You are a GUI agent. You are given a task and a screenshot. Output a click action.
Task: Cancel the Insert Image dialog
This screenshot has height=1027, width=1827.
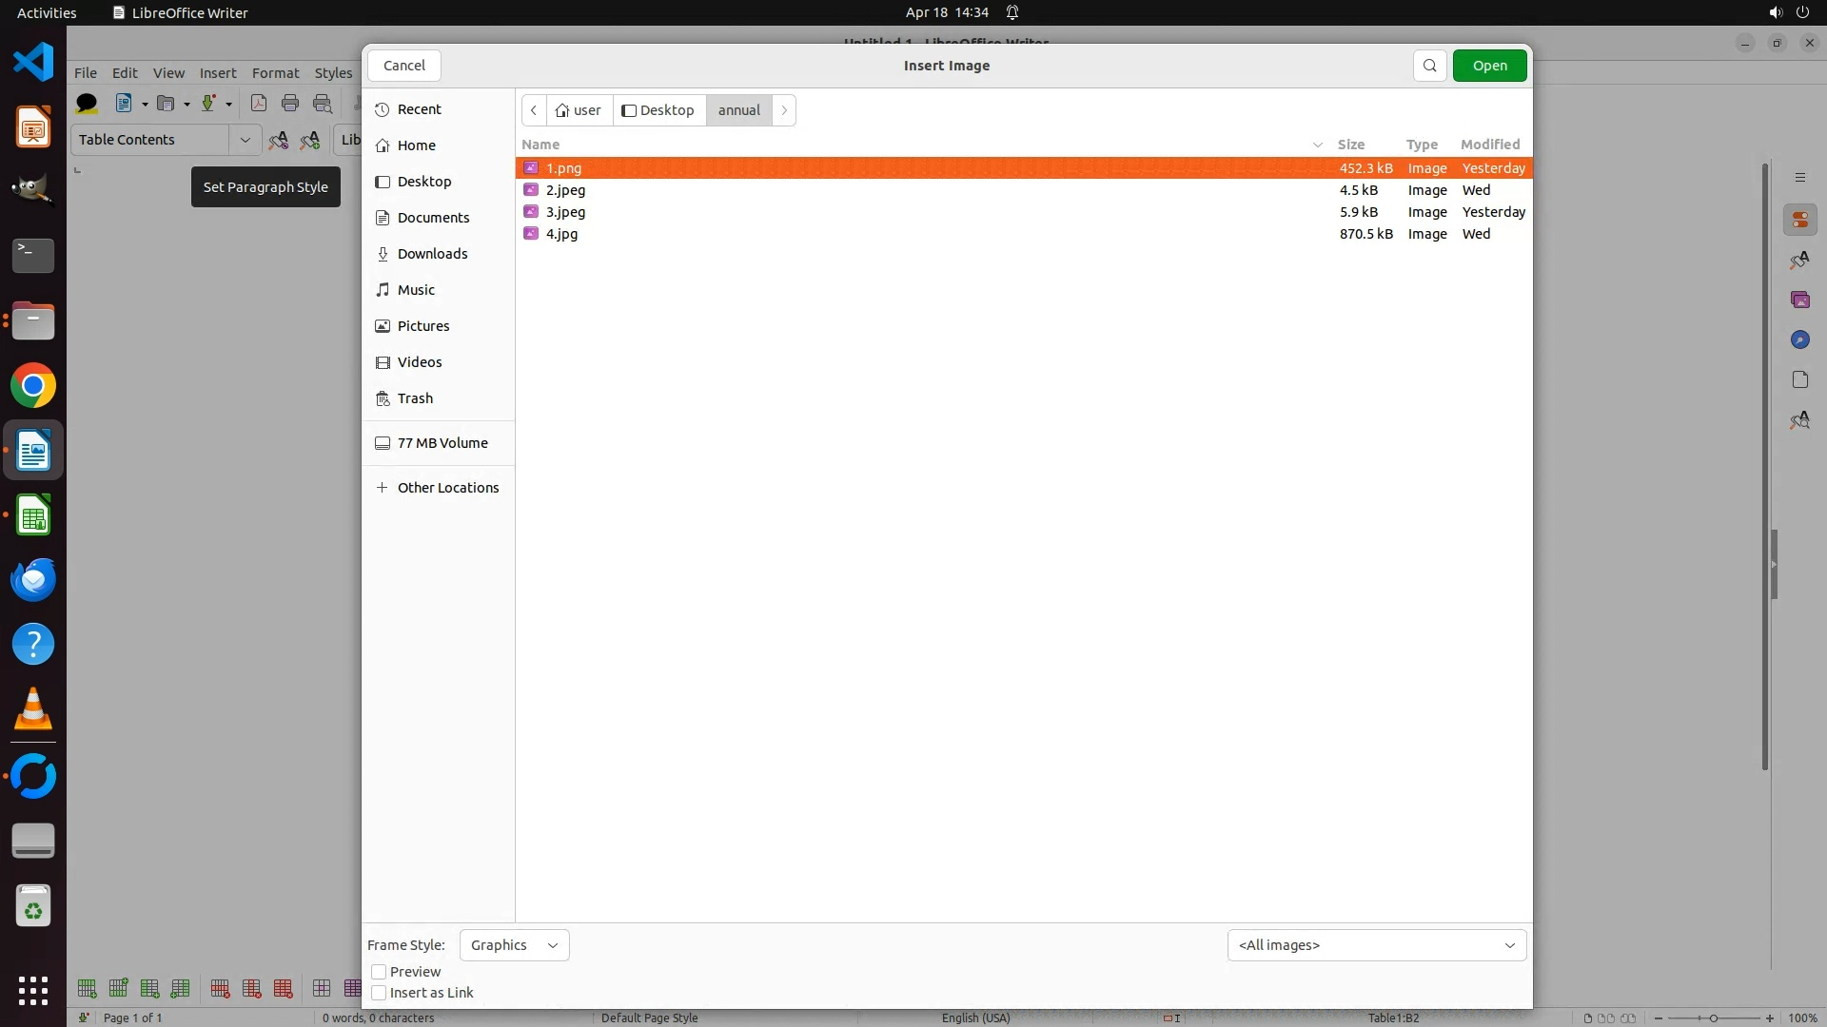tap(404, 66)
